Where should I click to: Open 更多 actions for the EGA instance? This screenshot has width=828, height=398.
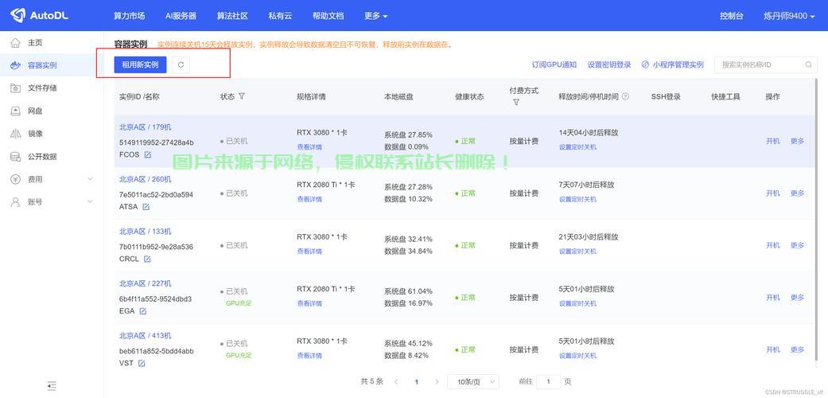pyautogui.click(x=797, y=298)
